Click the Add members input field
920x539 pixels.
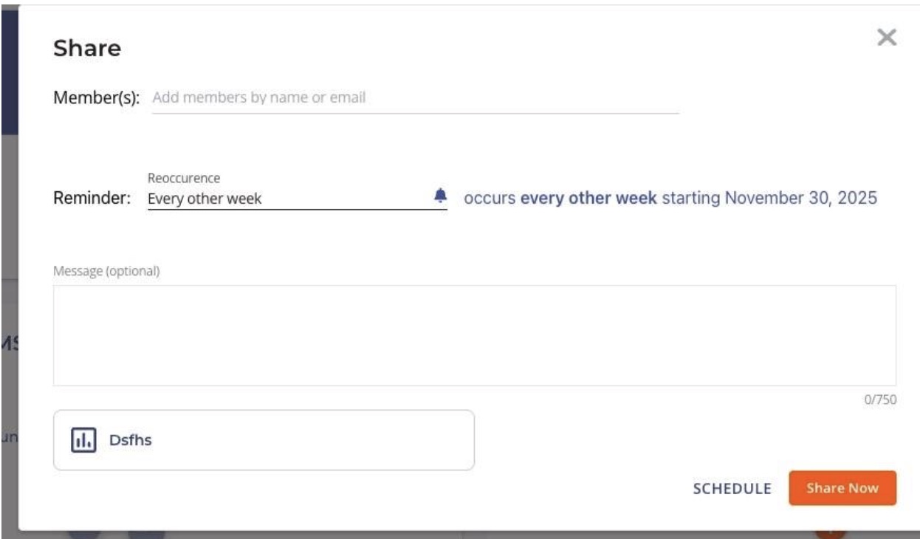coord(413,97)
